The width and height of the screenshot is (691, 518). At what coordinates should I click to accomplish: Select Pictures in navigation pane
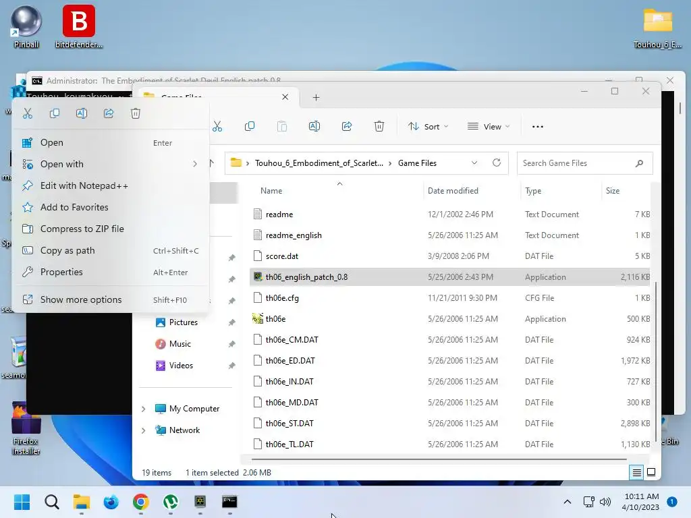pos(184,322)
